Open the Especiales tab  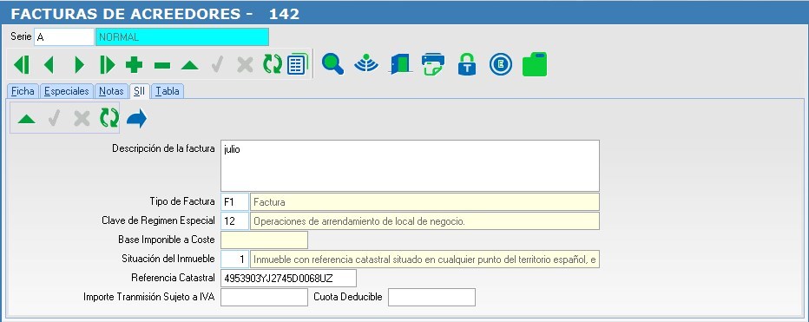click(x=67, y=91)
